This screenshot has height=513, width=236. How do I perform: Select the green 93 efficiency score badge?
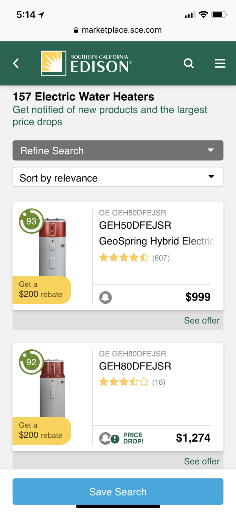pyautogui.click(x=31, y=221)
